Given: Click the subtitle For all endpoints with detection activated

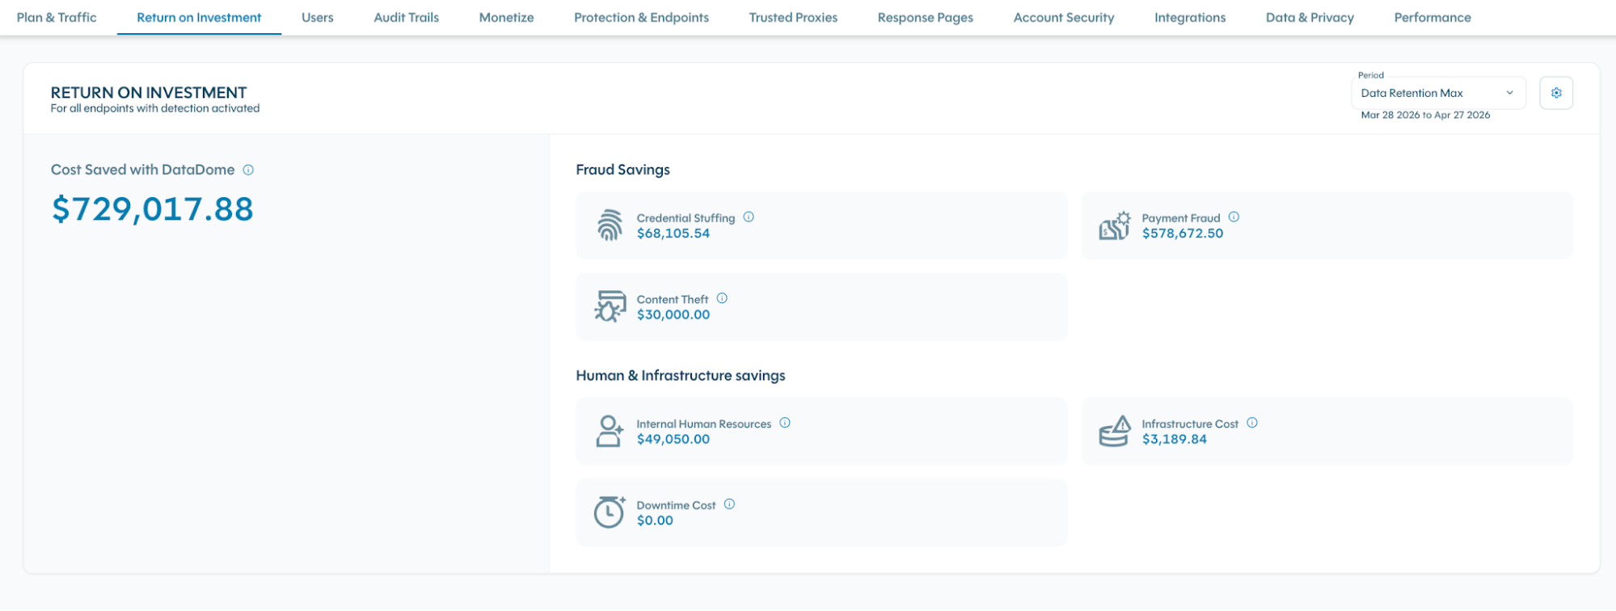Looking at the screenshot, I should click(155, 108).
